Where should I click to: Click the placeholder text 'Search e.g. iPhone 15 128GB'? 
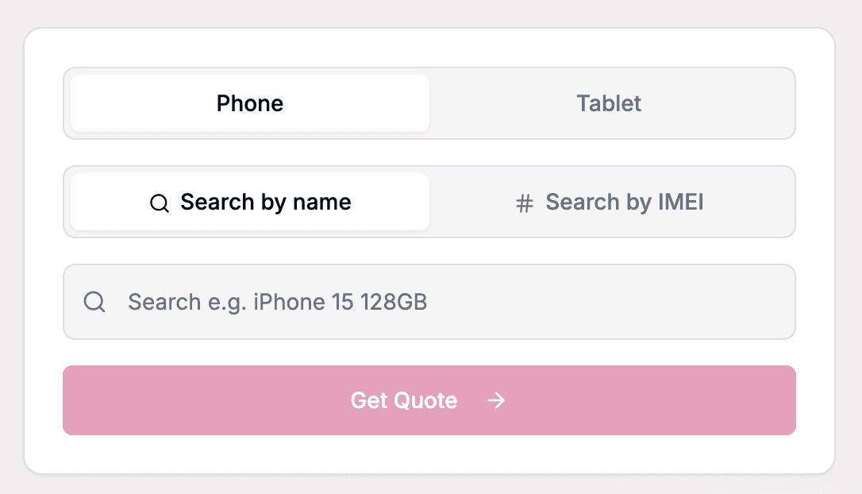coord(277,302)
